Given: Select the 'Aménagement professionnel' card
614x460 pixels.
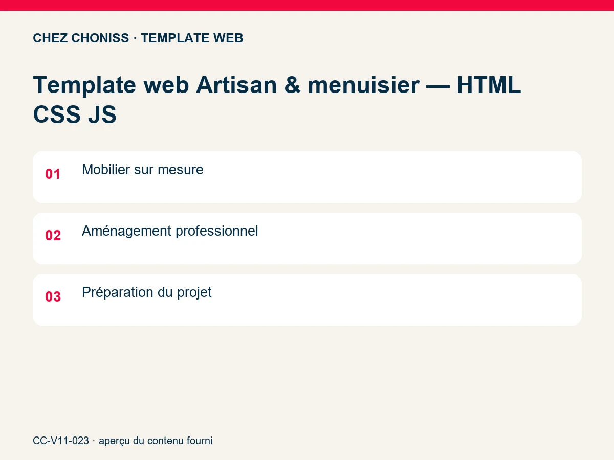Looking at the screenshot, I should pos(307,238).
